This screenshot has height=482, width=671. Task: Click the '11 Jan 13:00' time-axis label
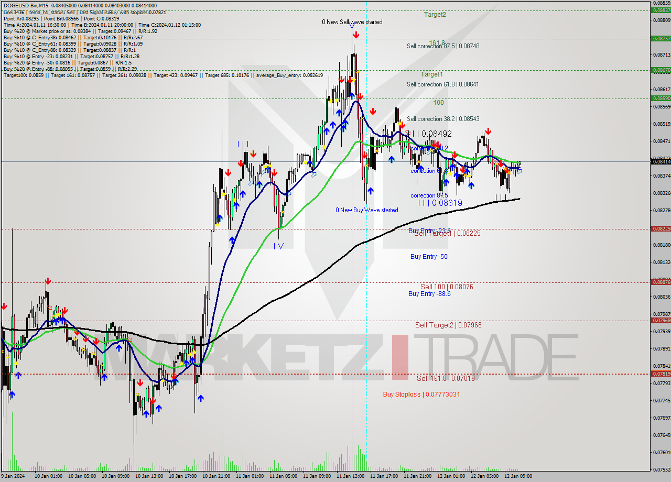coord(350,476)
